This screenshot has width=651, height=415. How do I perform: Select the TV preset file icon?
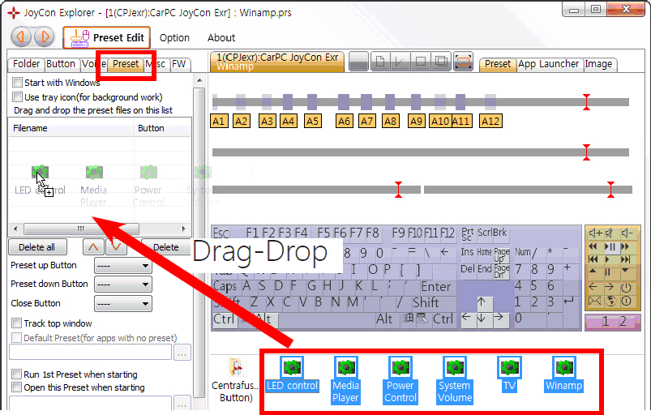pos(509,374)
